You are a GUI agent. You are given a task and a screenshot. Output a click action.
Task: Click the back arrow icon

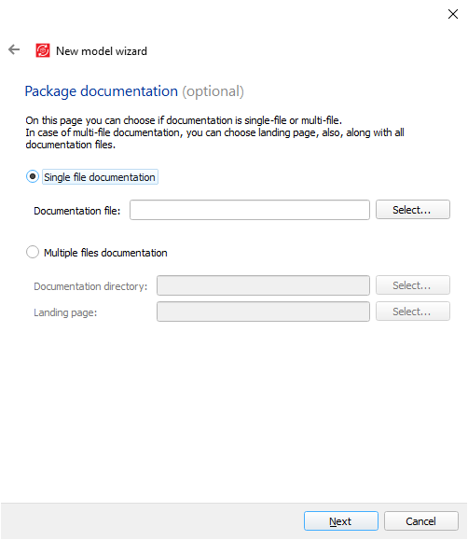[x=14, y=49]
